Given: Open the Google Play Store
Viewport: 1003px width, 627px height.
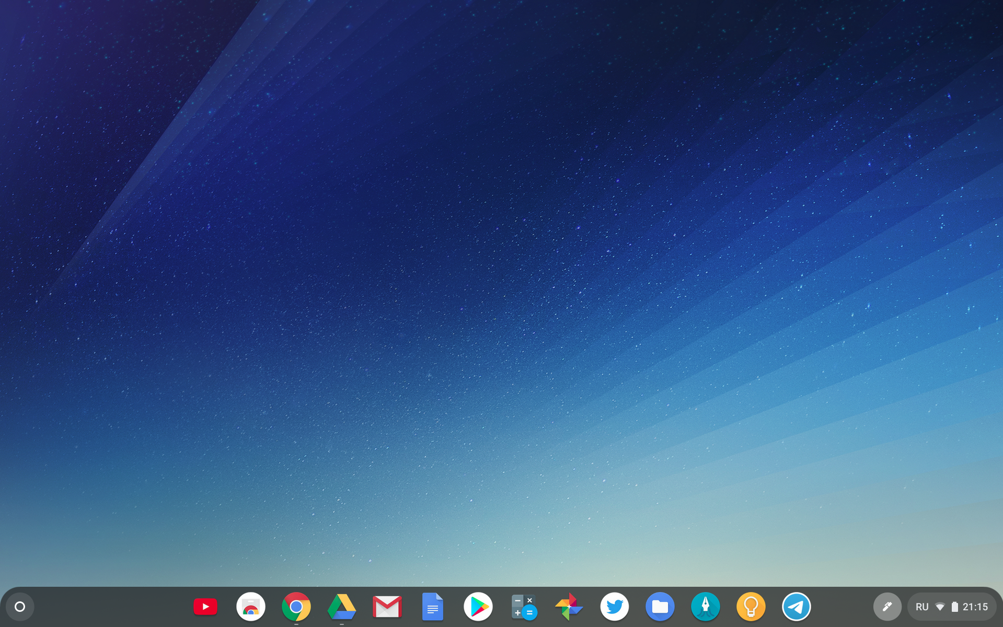Looking at the screenshot, I should 478,607.
